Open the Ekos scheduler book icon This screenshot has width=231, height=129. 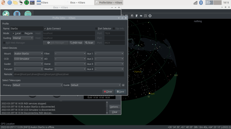coord(17,13)
